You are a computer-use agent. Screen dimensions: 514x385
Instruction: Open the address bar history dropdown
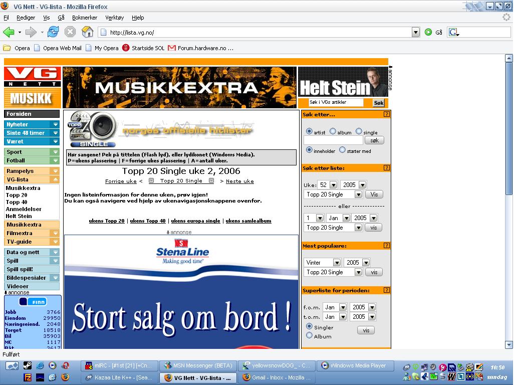click(x=416, y=32)
